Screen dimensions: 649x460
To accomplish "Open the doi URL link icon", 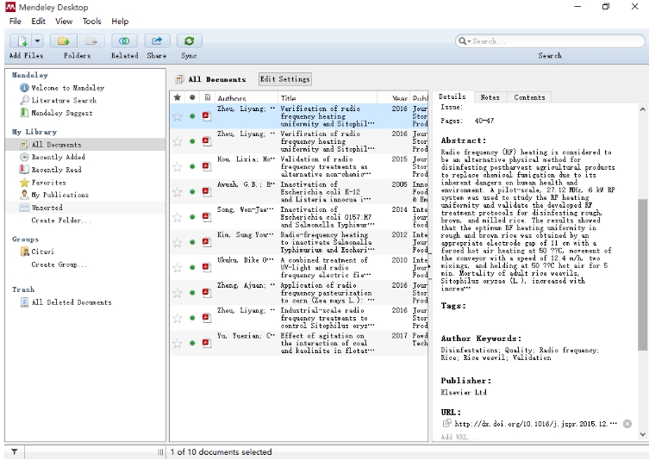I will [x=446, y=423].
